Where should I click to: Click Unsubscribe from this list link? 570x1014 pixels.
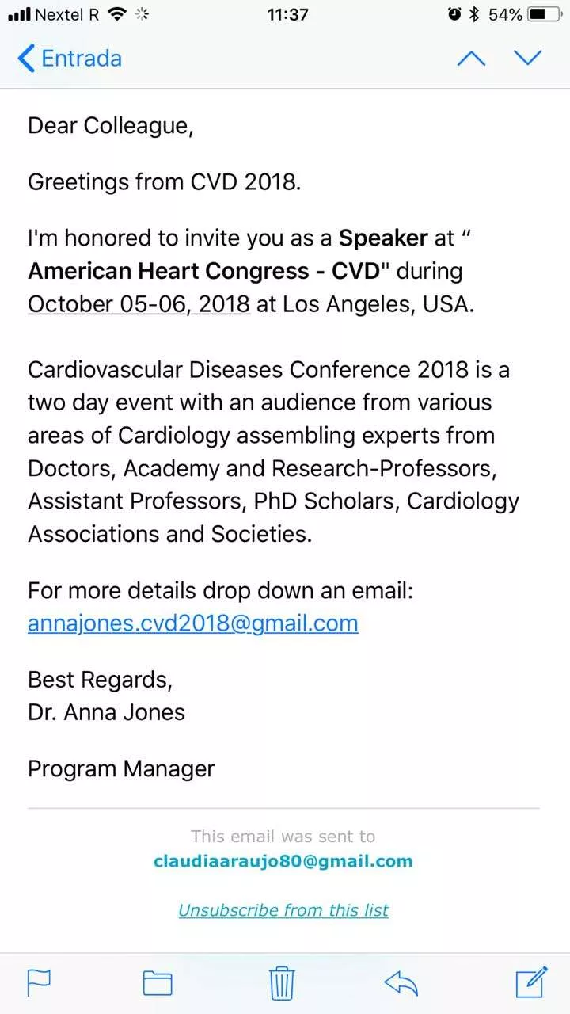pyautogui.click(x=283, y=910)
